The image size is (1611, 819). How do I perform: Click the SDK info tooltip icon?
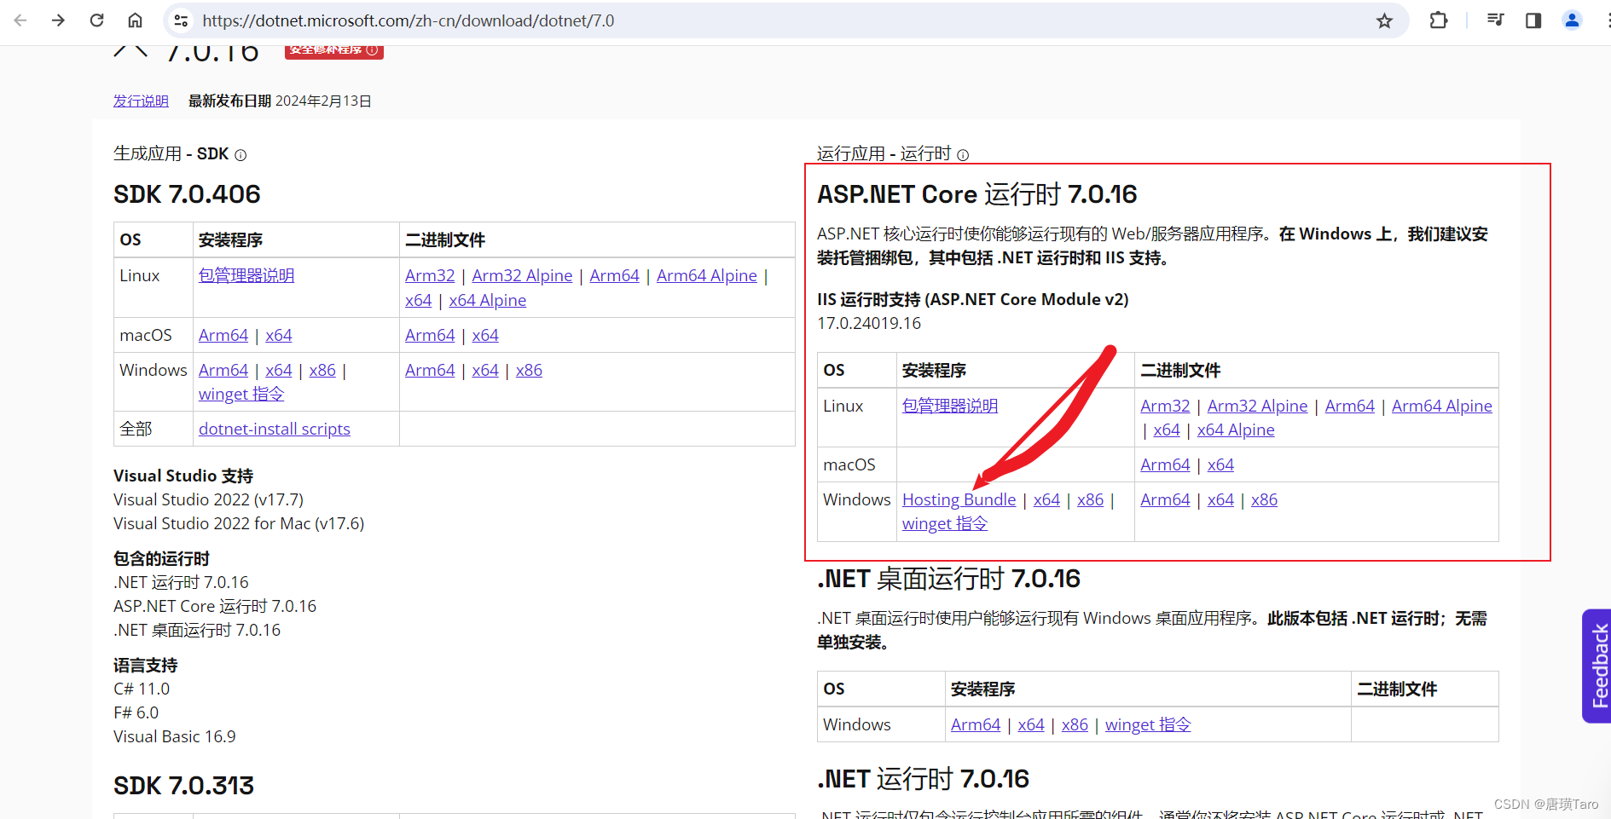click(x=240, y=154)
